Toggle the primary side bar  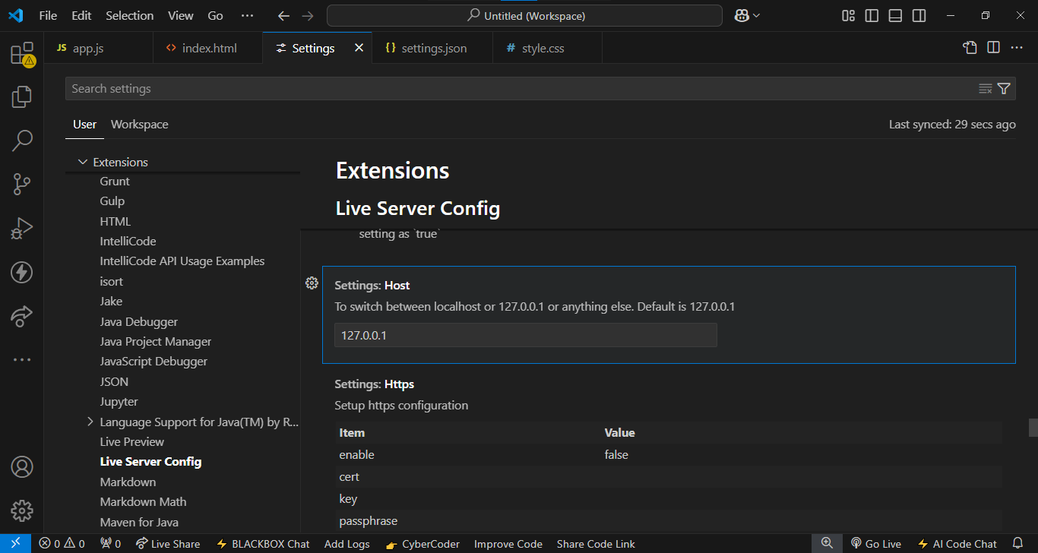click(872, 15)
